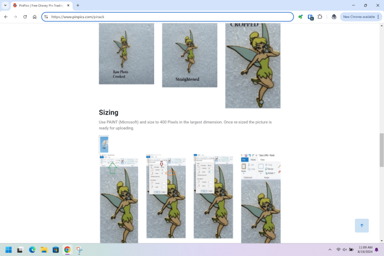Switch to Chrome taskbar icon
Image resolution: width=384 pixels, height=256 pixels.
point(67,249)
